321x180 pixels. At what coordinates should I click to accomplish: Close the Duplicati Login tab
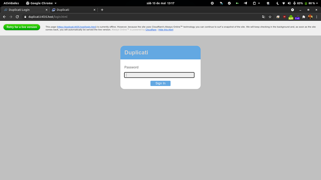pyautogui.click(x=47, y=10)
